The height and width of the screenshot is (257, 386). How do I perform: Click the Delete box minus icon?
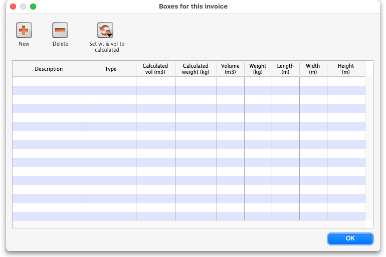coord(60,31)
